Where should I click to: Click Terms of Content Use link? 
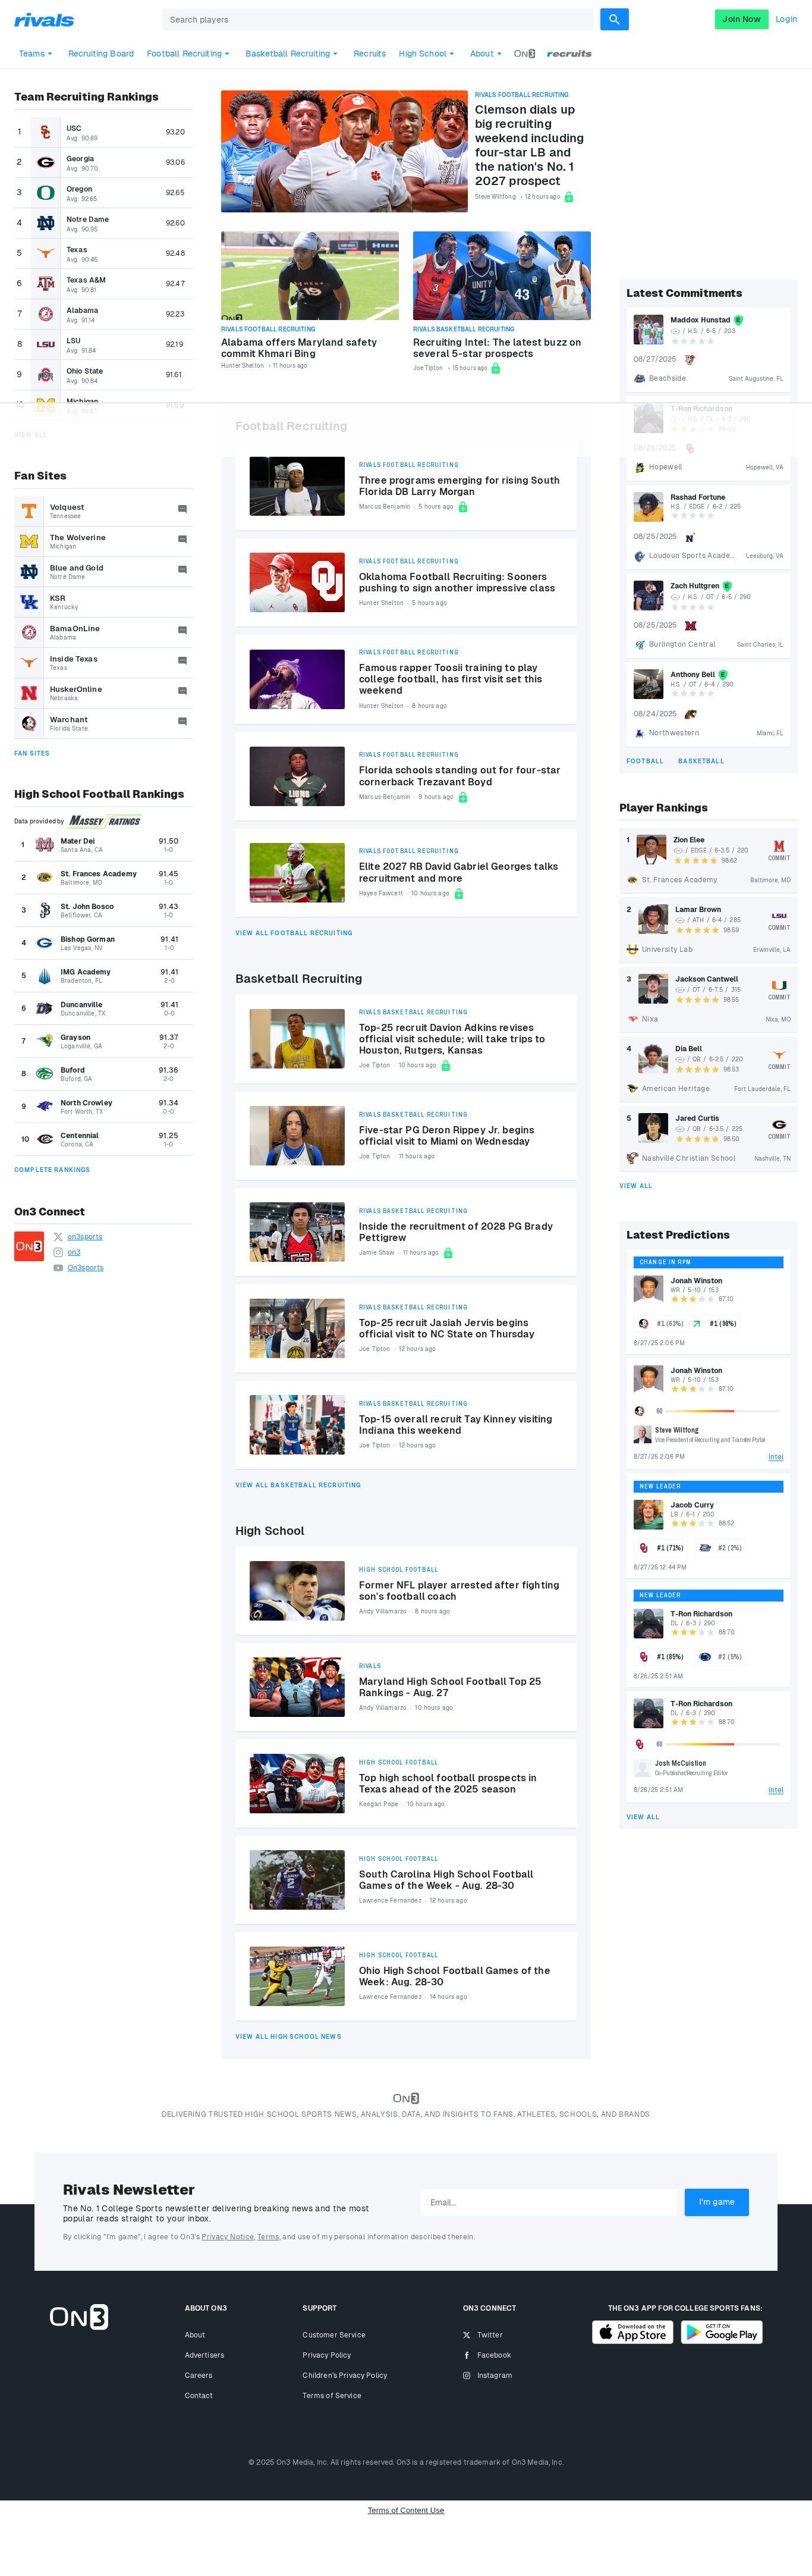tap(405, 2510)
